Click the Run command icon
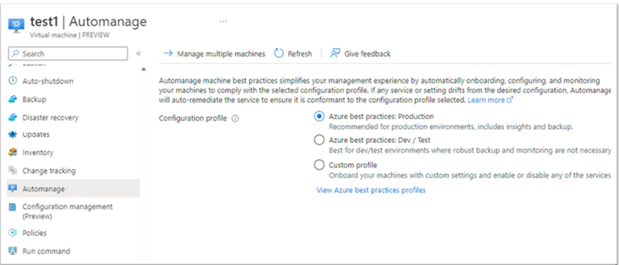The width and height of the screenshot is (619, 265). pos(12,251)
